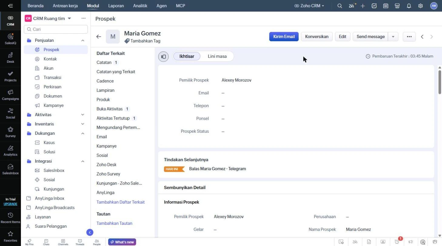Open Recent Items in the left rail

(10, 218)
